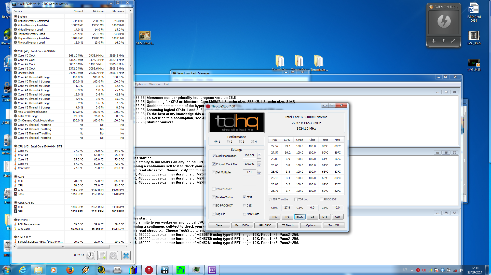Click the TS Bench button

[288, 225]
